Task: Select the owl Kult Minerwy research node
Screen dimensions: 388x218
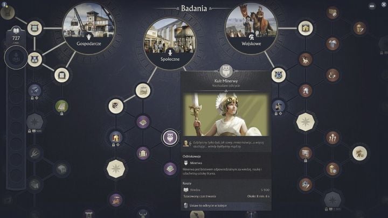Action: (170, 137)
